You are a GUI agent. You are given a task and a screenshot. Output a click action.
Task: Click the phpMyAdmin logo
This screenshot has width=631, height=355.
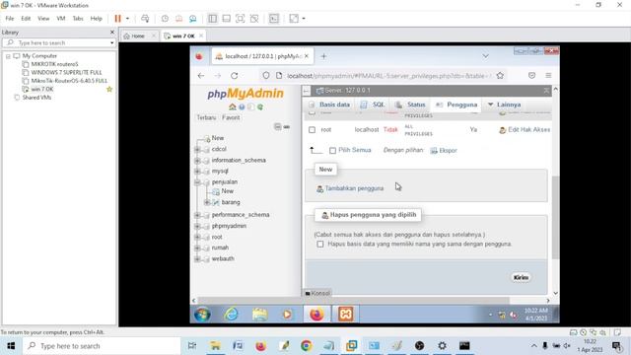(245, 94)
